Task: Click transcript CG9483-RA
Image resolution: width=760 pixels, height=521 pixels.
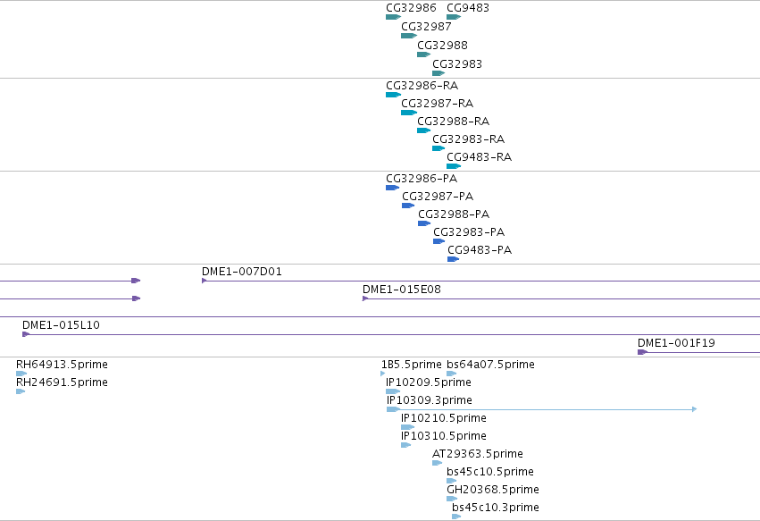Action: pos(479,157)
